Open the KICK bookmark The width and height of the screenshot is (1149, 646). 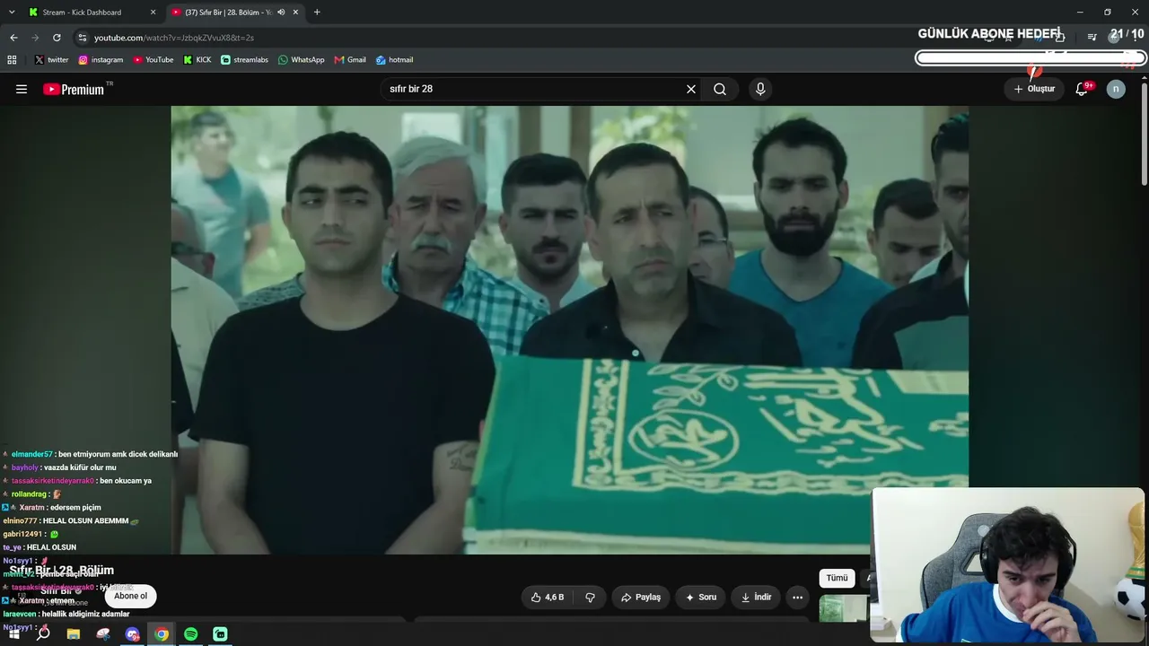coord(197,60)
